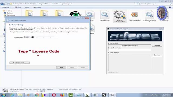Open the recent pages dropdown beside Forward
The height and width of the screenshot is (97, 173).
coord(8,4)
